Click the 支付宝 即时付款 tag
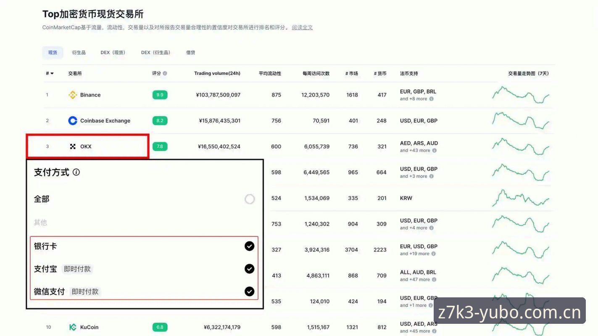 [77, 269]
